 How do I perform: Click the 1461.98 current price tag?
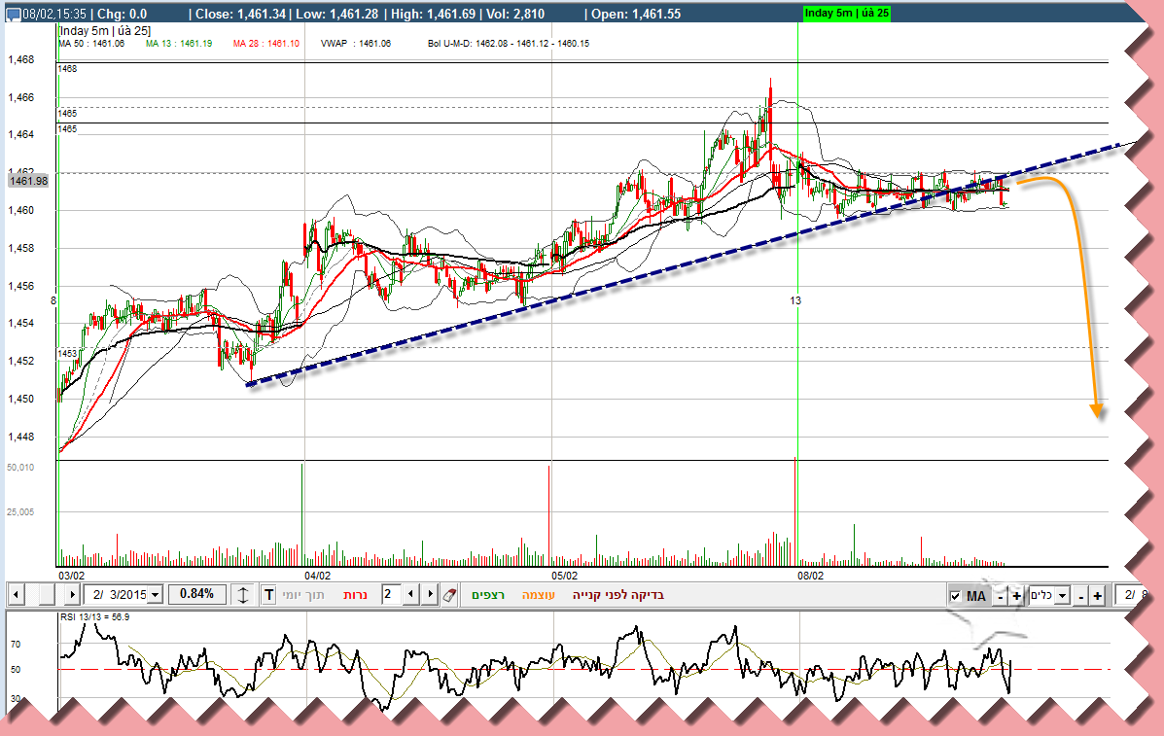27,181
